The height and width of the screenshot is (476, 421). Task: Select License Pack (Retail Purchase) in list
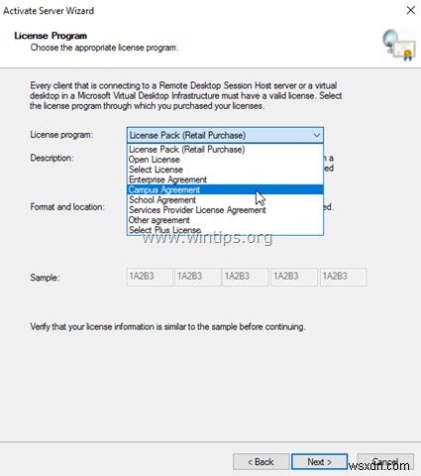pyautogui.click(x=225, y=150)
